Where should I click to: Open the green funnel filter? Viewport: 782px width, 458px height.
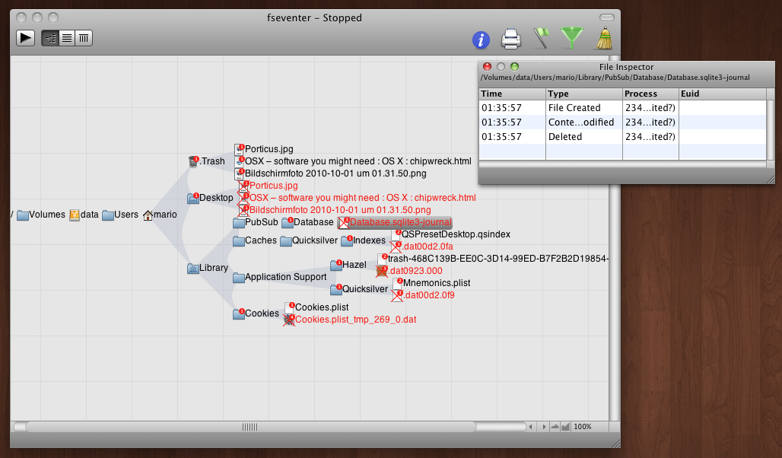pyautogui.click(x=571, y=38)
